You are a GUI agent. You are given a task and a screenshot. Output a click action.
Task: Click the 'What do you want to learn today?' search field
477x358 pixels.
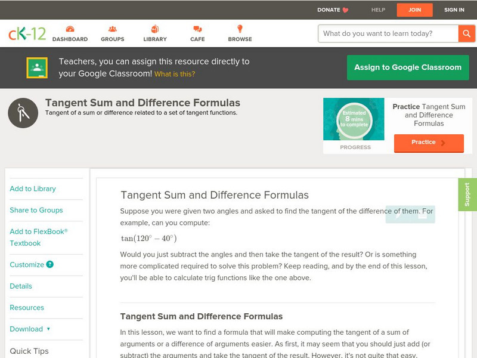[388, 33]
